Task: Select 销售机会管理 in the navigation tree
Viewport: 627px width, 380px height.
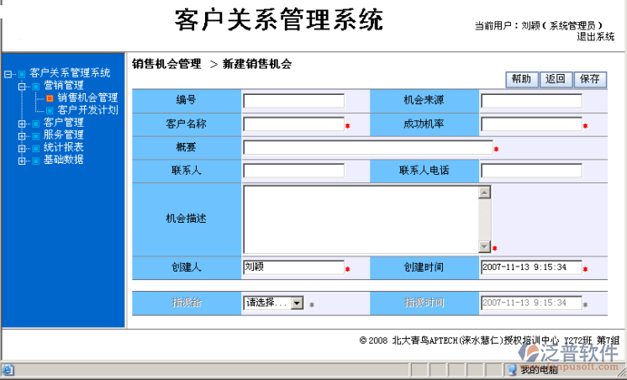Action: tap(87, 98)
